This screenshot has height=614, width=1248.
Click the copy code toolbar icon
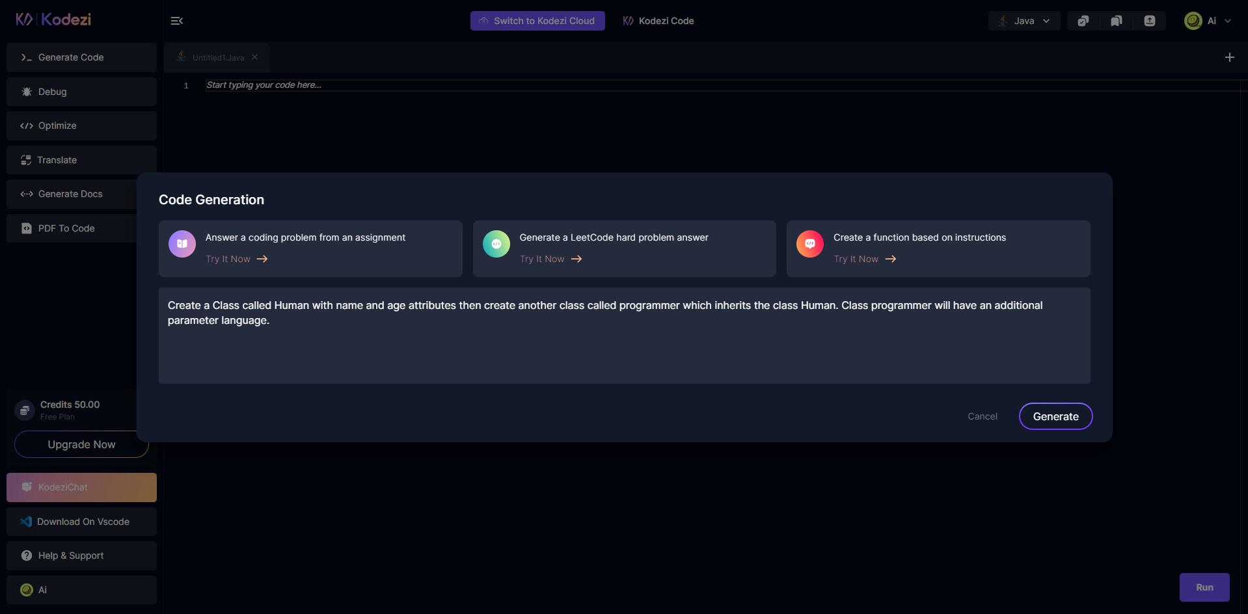point(1083,21)
